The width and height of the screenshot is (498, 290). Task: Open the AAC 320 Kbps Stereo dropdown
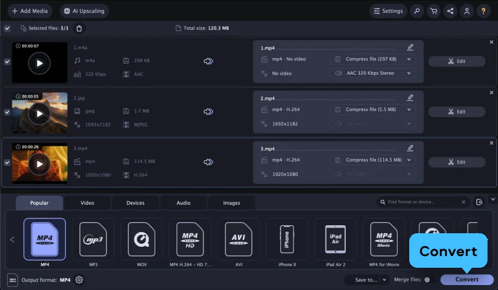pyautogui.click(x=372, y=73)
